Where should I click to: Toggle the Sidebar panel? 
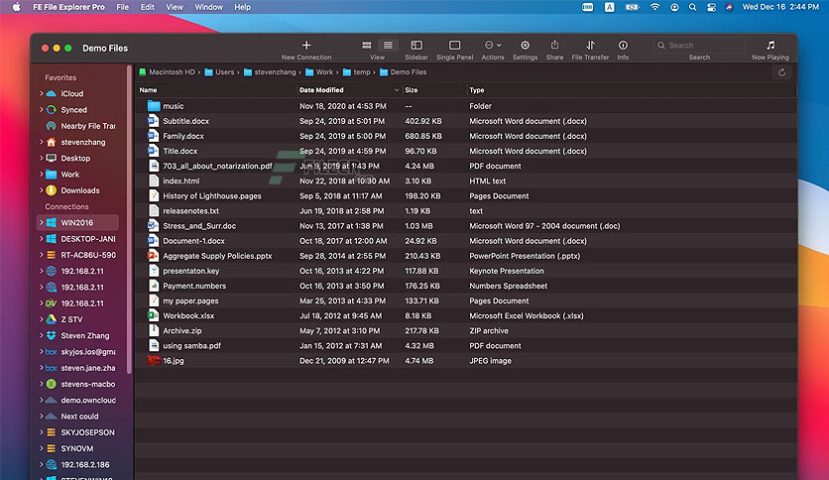(x=416, y=46)
